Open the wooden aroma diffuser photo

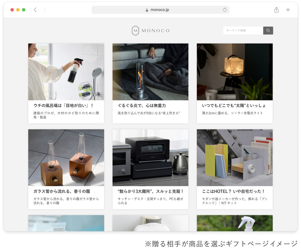[66, 158]
